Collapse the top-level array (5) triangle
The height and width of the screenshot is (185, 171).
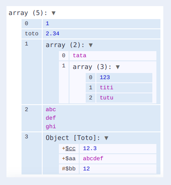(x=54, y=13)
